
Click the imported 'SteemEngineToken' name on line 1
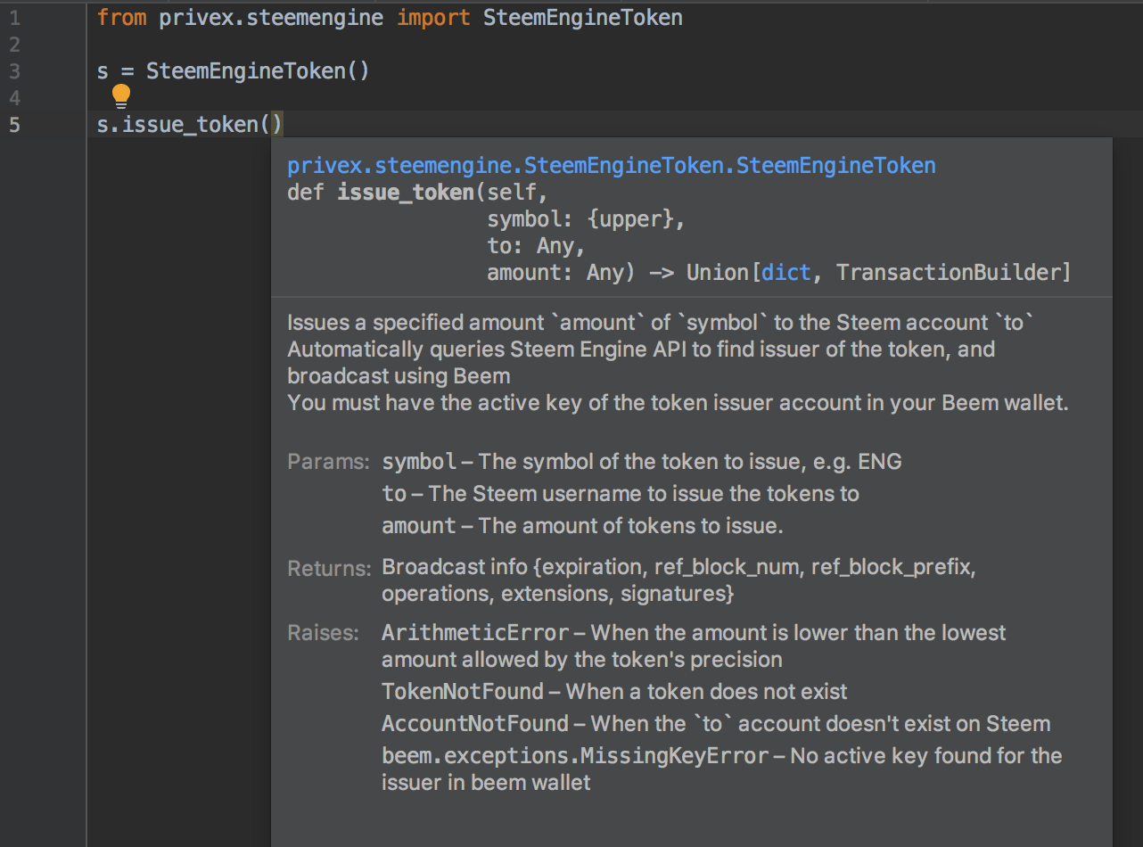[583, 18]
